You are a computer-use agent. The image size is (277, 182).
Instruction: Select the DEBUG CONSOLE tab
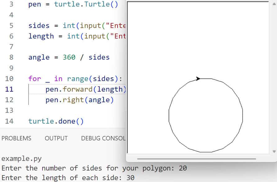pyautogui.click(x=103, y=139)
